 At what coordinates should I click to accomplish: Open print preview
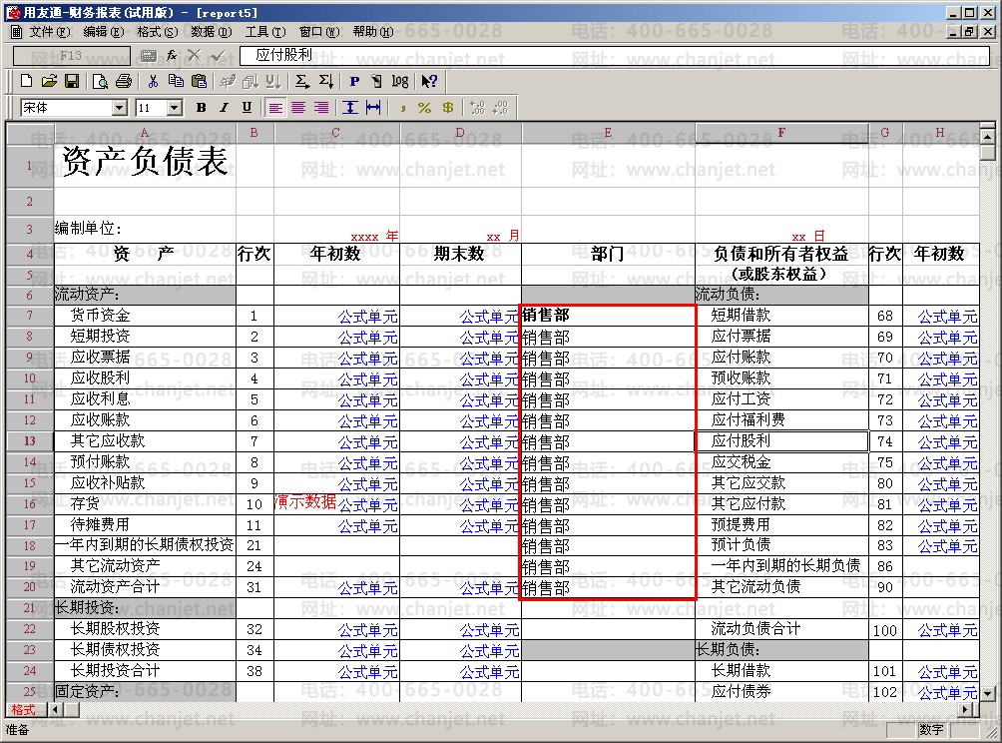coord(100,81)
